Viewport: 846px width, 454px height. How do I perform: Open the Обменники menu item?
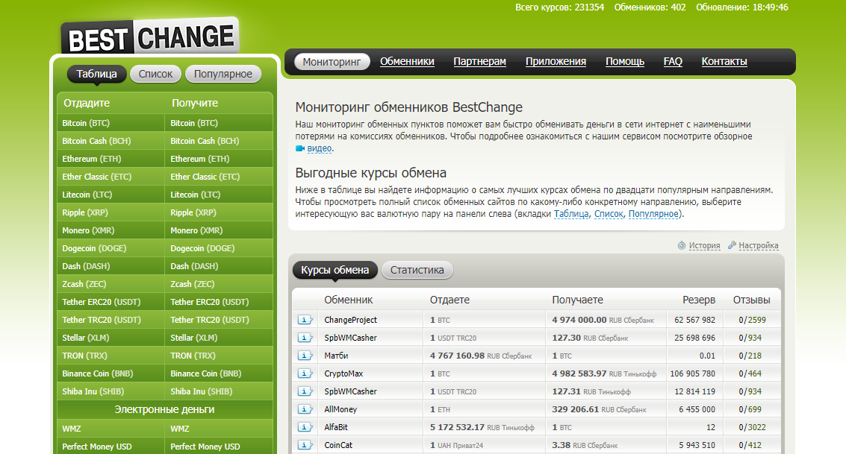[x=407, y=61]
